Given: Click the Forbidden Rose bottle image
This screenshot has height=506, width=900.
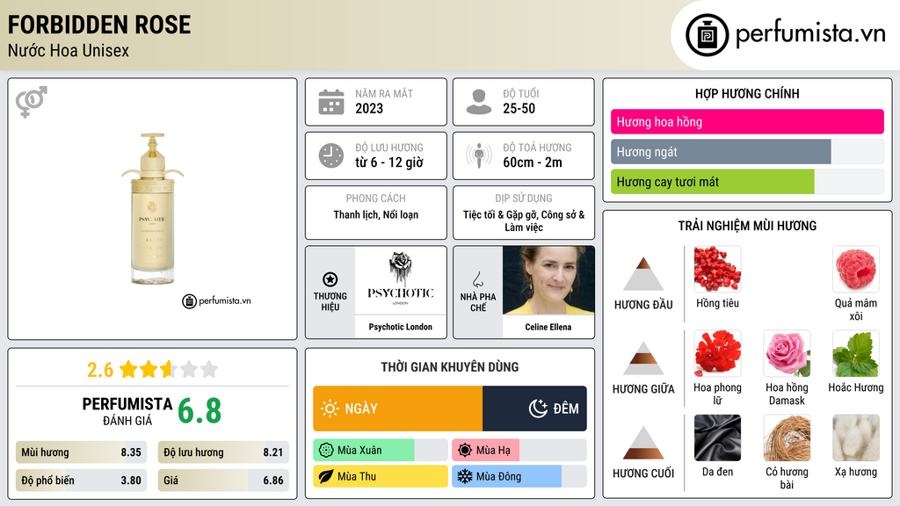Looking at the screenshot, I should (x=152, y=209).
